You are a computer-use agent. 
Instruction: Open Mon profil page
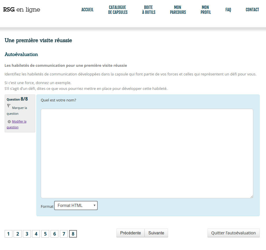(206, 10)
